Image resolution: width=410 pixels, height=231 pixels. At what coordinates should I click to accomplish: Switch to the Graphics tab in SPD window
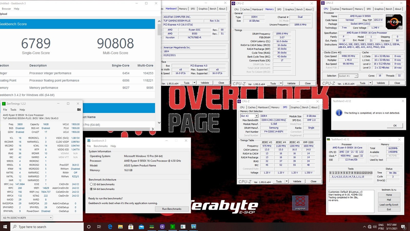(295, 107)
